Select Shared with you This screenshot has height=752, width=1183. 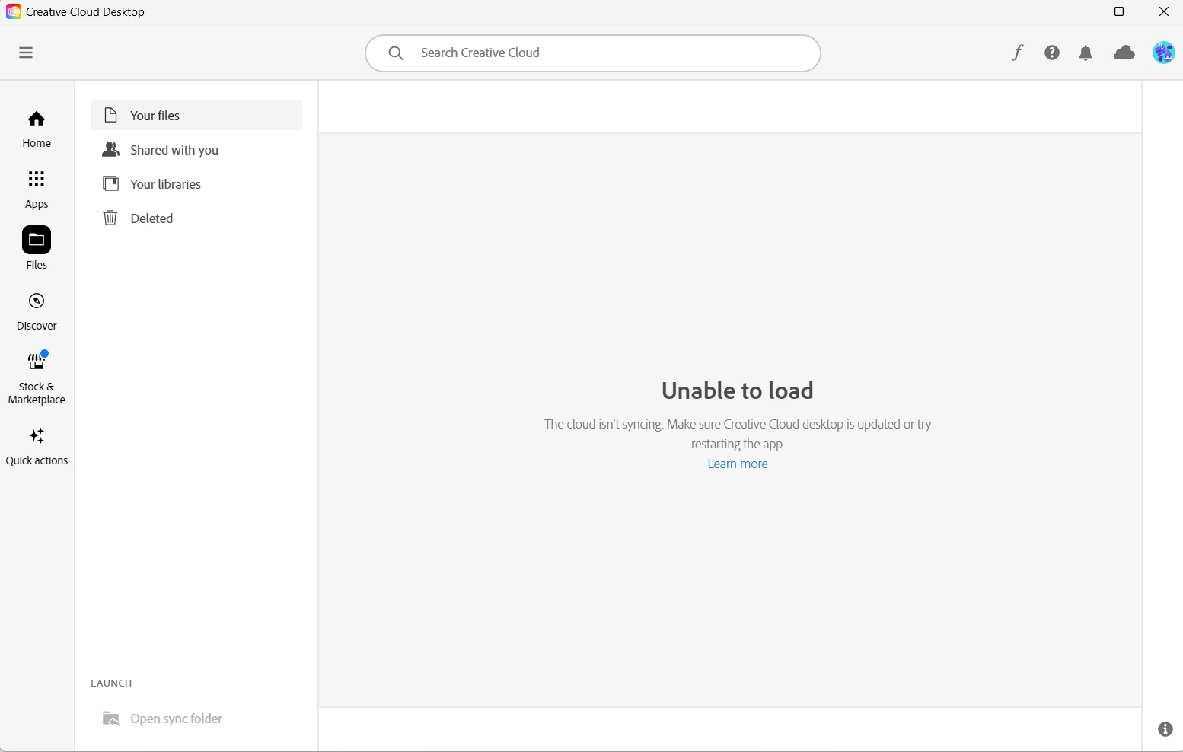(x=196, y=150)
